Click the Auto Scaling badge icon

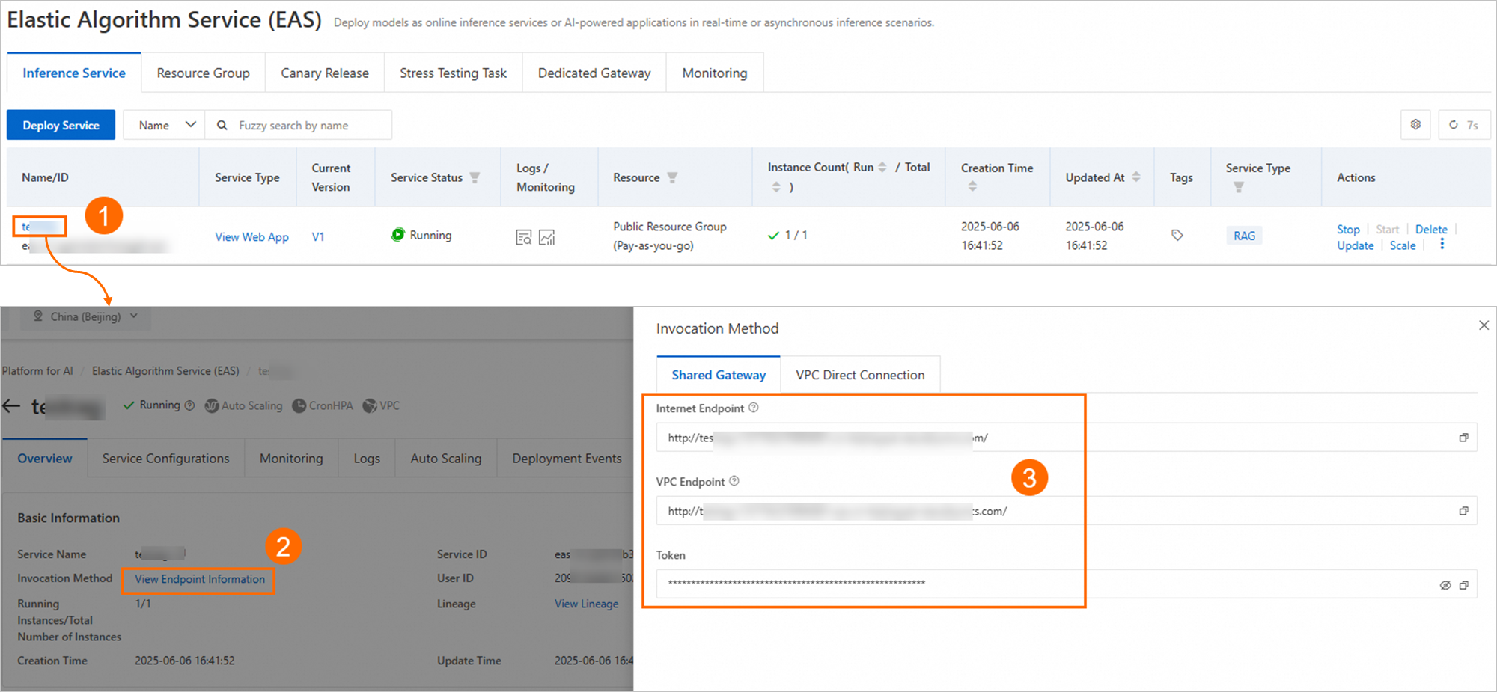[212, 405]
